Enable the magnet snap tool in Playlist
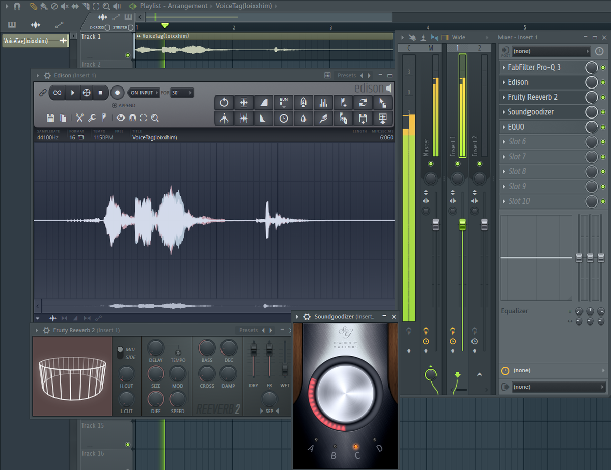Screen dimensions: 611x470 point(17,6)
